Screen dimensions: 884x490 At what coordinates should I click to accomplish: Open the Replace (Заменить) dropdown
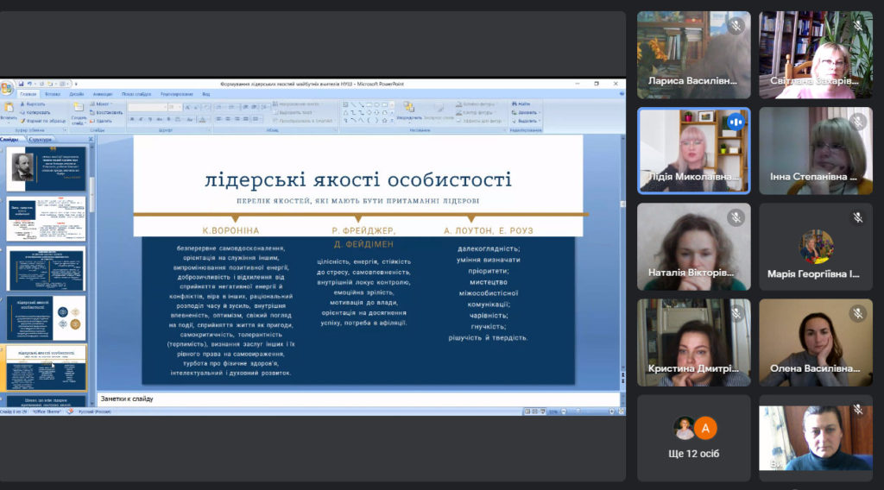[526, 112]
